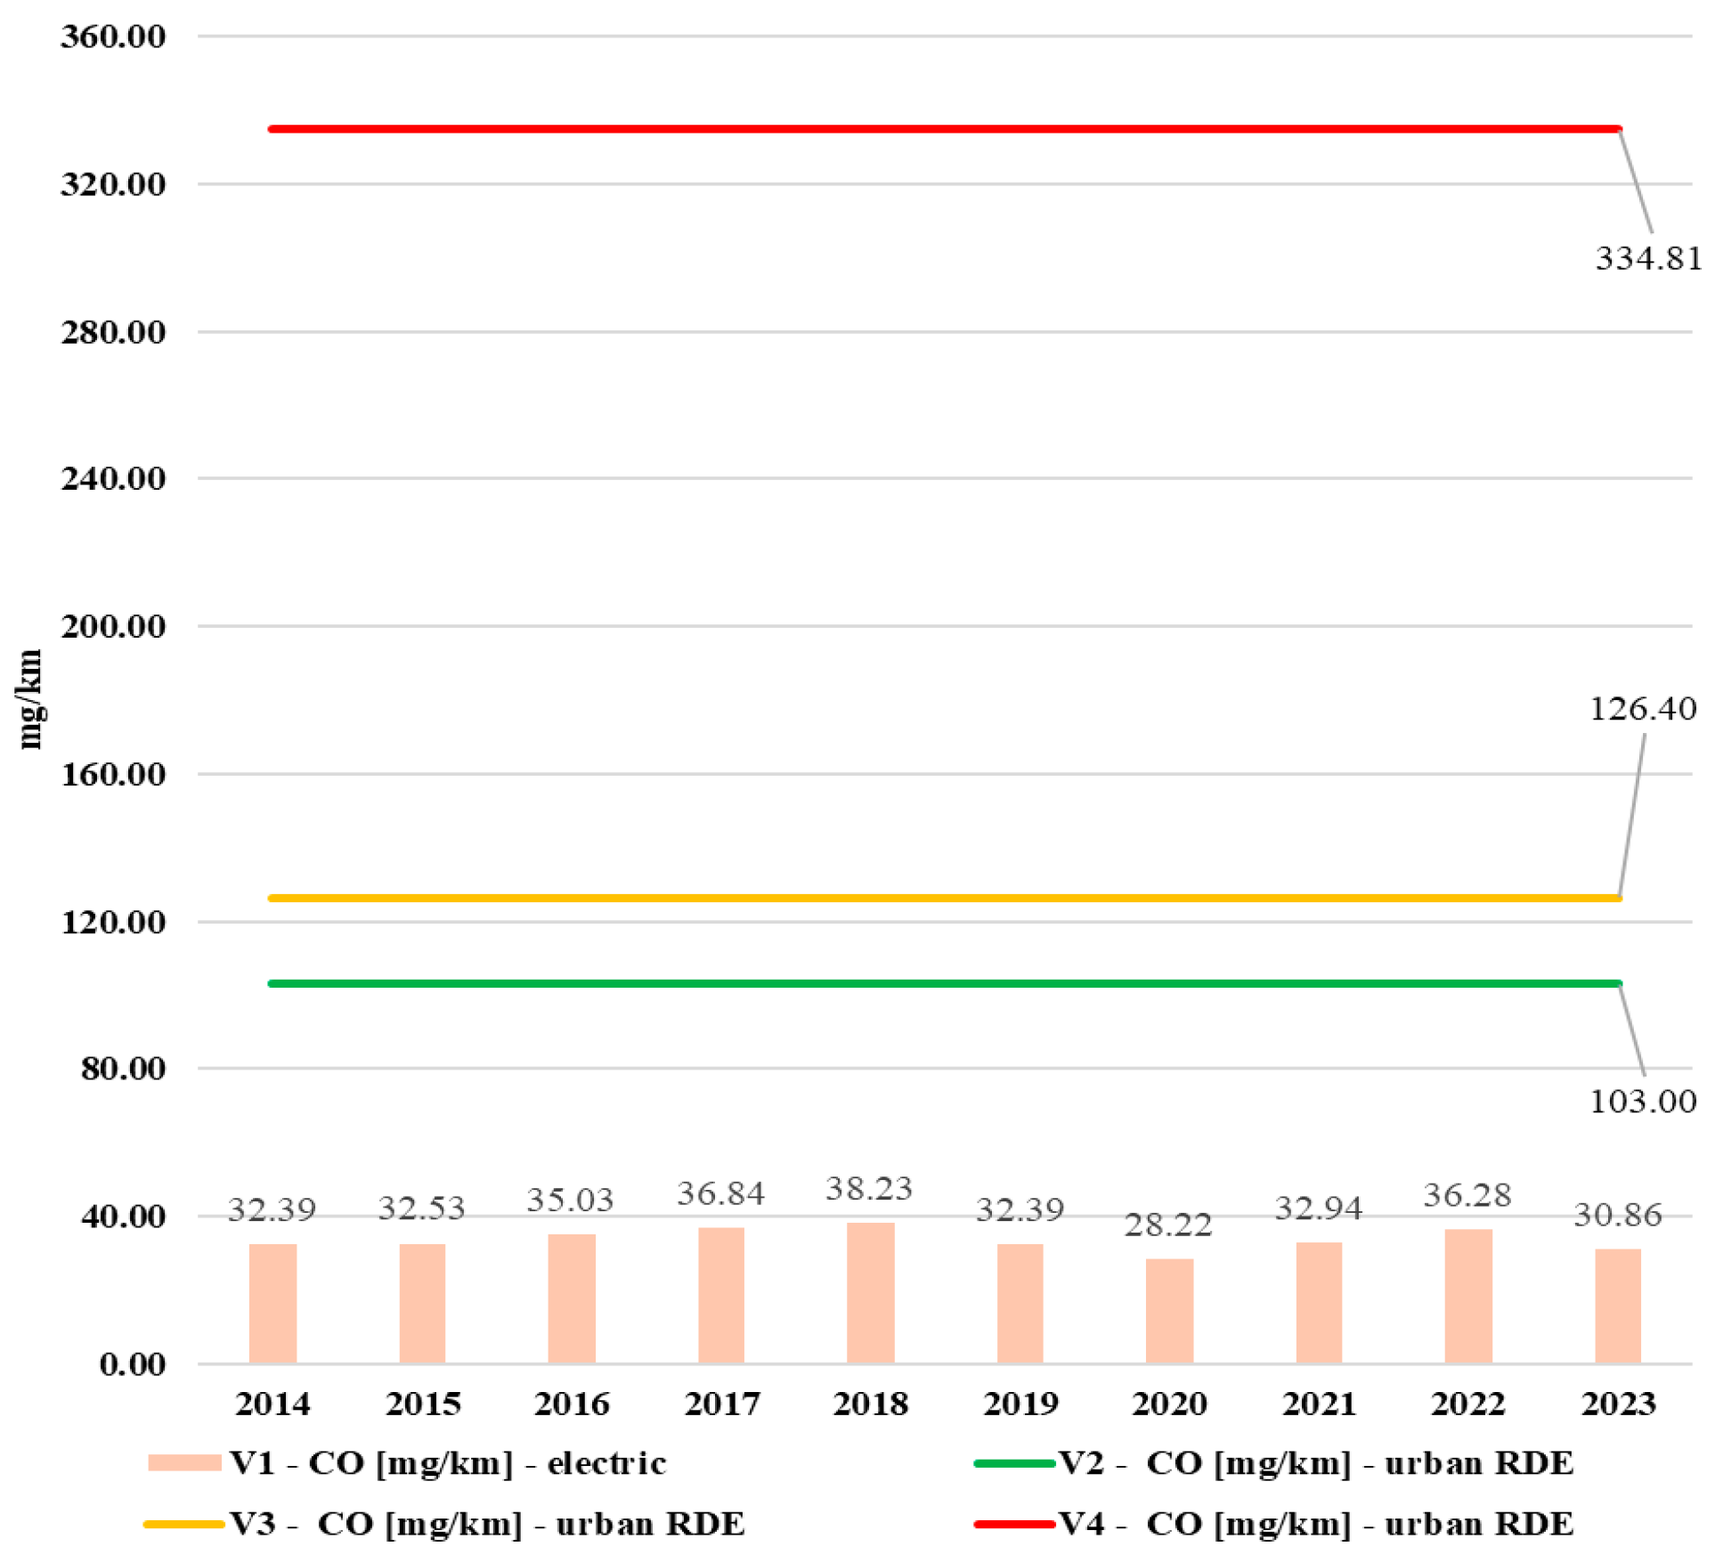Click the 2018 bar in the chart
Screen dimensions: 1715x1555
click(870, 1293)
